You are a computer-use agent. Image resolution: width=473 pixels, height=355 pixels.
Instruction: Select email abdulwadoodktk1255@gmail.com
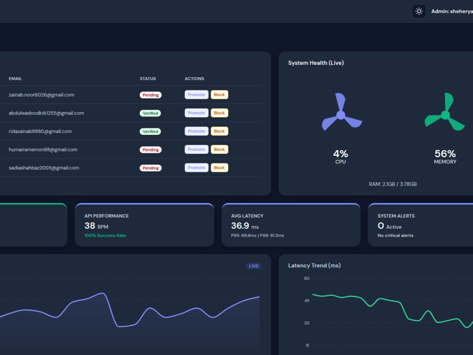coord(46,113)
